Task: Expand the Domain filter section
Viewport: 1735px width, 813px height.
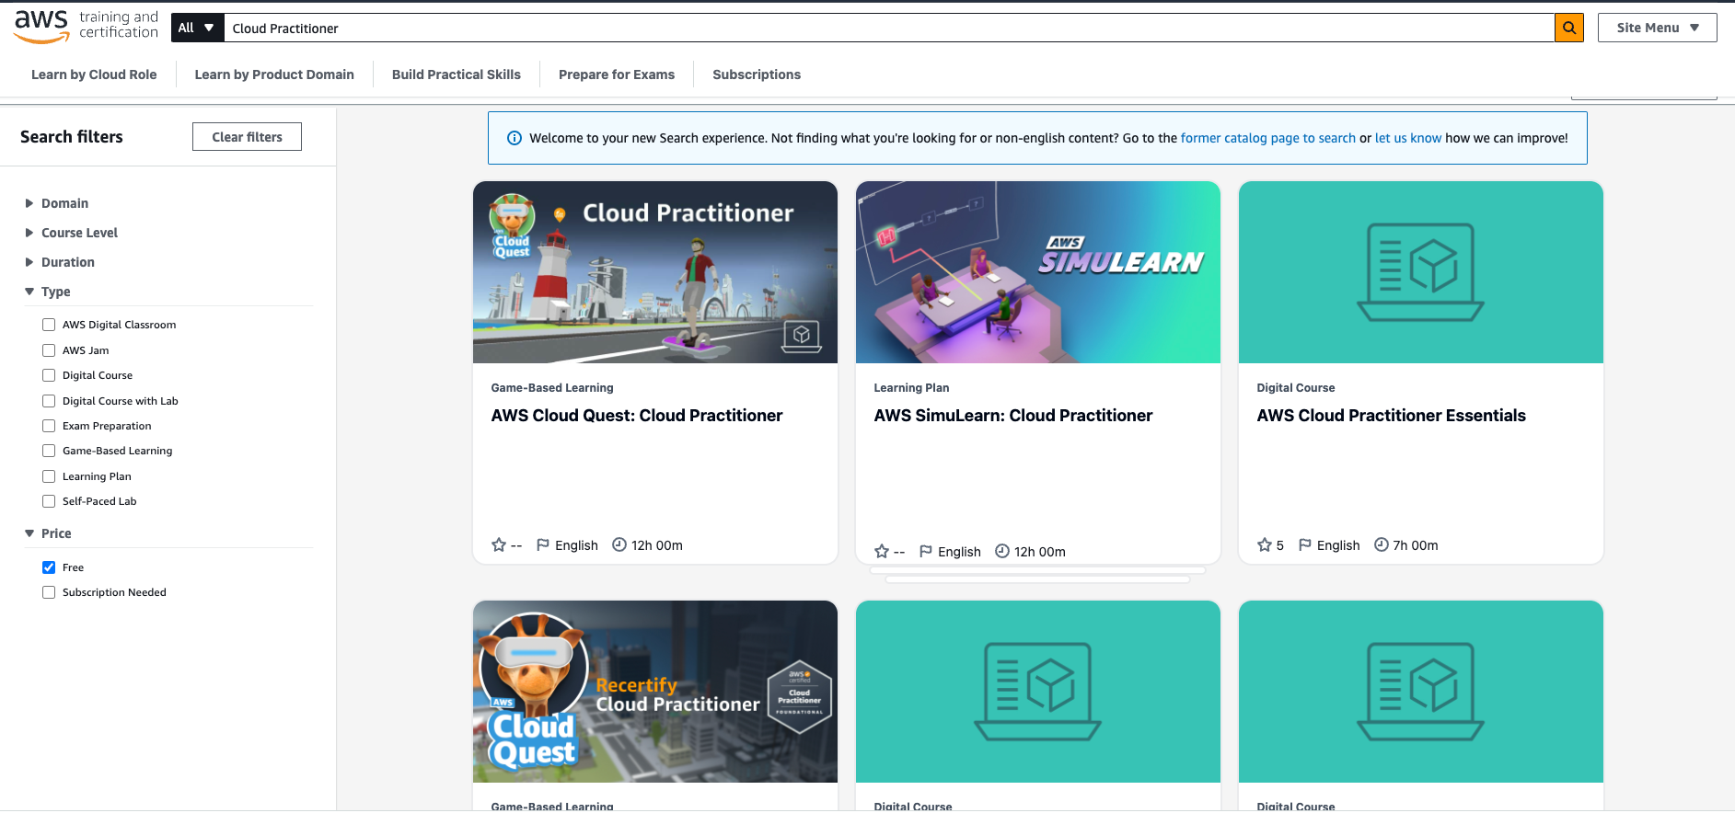Action: tap(56, 203)
